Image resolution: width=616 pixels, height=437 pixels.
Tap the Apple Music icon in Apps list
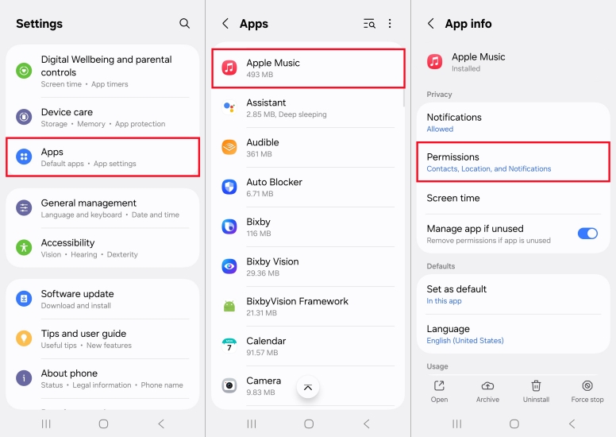229,68
